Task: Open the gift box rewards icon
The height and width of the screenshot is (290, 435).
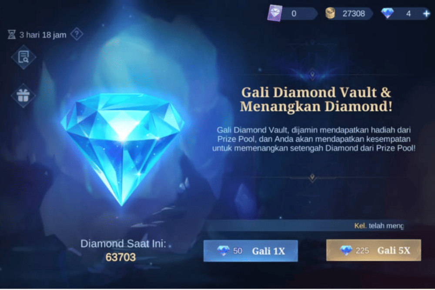Action: pos(23,96)
